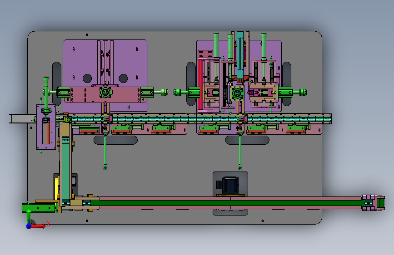The height and width of the screenshot is (255, 394).
Task: Pick the left round hole in the left purple plate
Action: [87, 78]
